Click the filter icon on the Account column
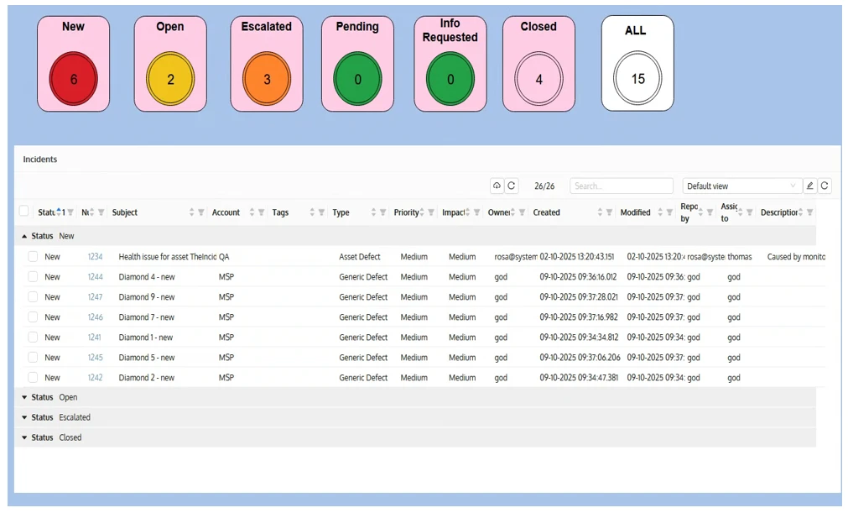Image resolution: width=848 pixels, height=513 pixels. pyautogui.click(x=262, y=212)
